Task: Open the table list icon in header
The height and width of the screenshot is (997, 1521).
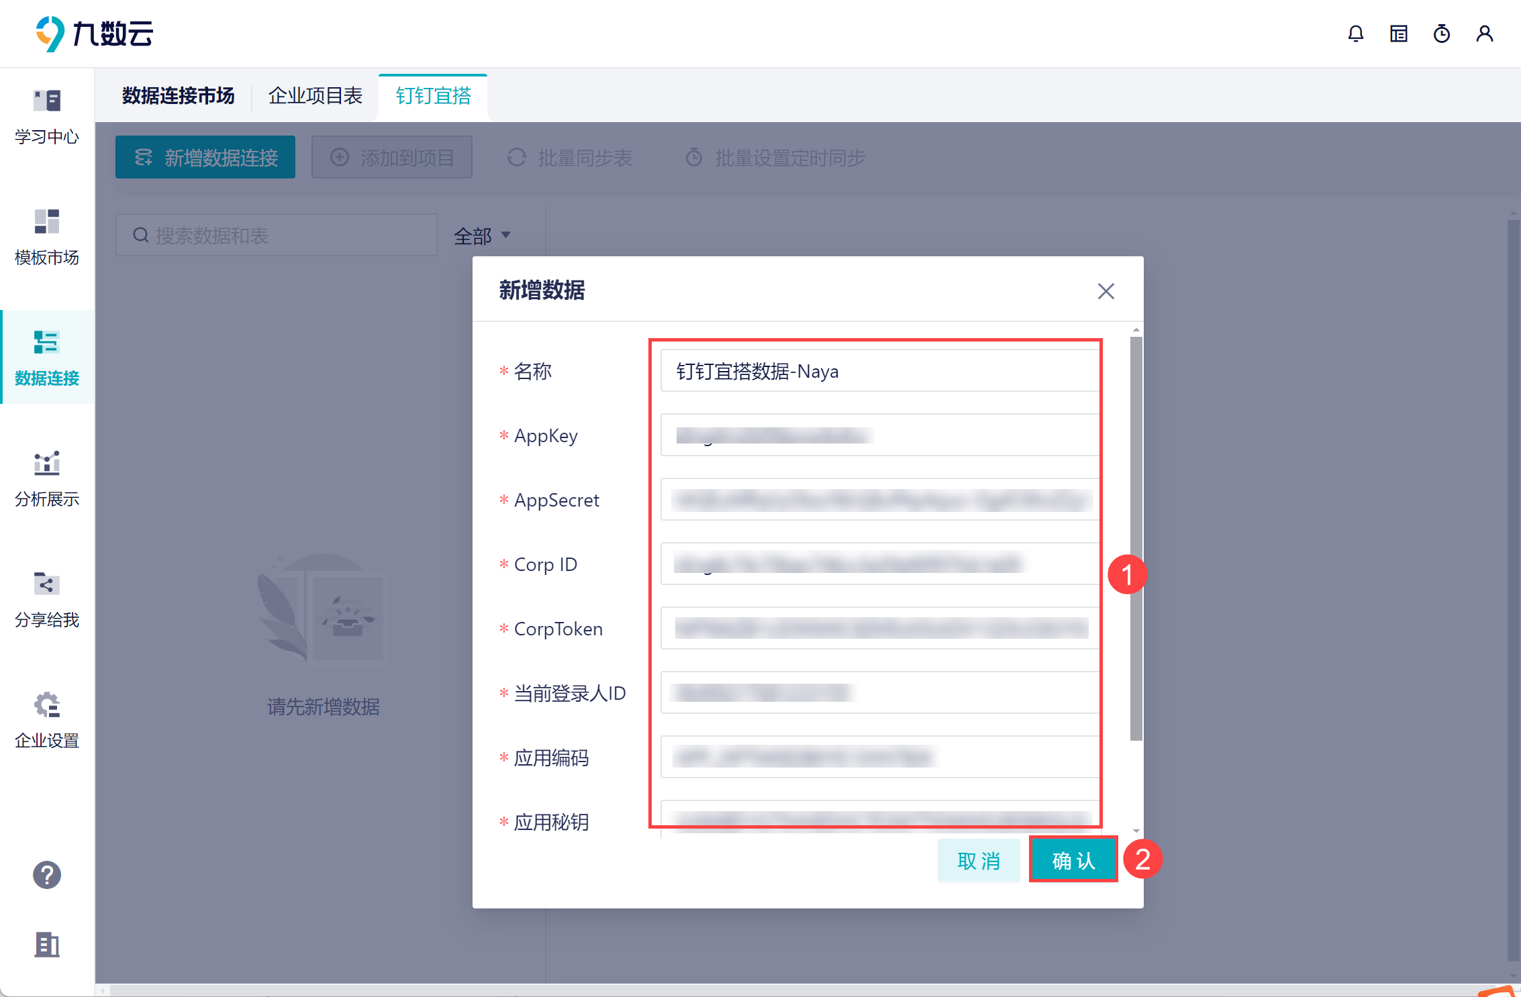Action: pyautogui.click(x=1398, y=34)
